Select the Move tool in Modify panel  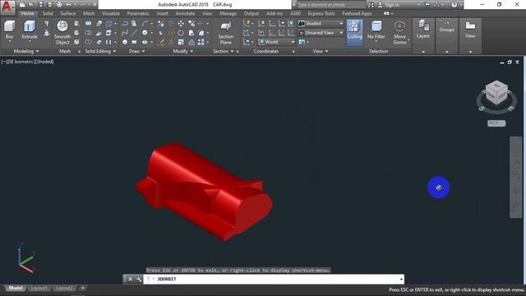181,24
